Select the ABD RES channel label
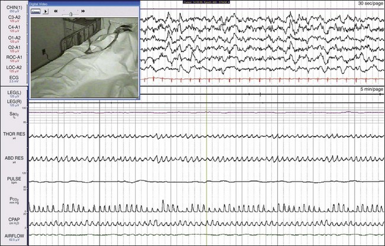The height and width of the screenshot is (246, 385). [x=12, y=158]
